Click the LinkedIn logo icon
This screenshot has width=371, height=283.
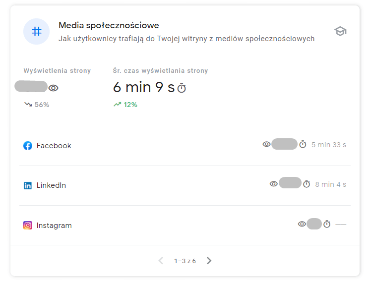(28, 185)
